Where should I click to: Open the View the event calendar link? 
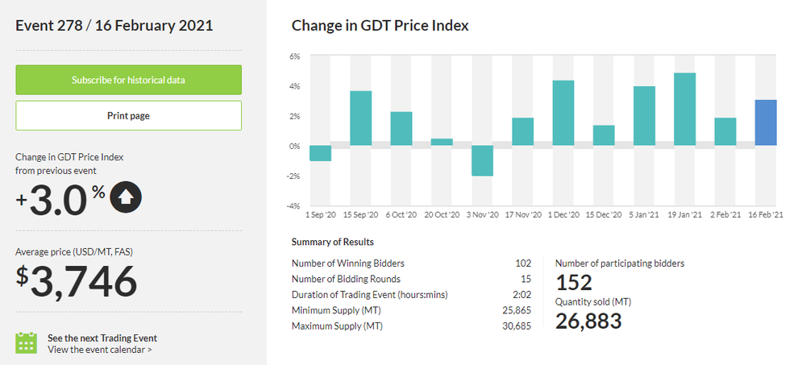[99, 350]
